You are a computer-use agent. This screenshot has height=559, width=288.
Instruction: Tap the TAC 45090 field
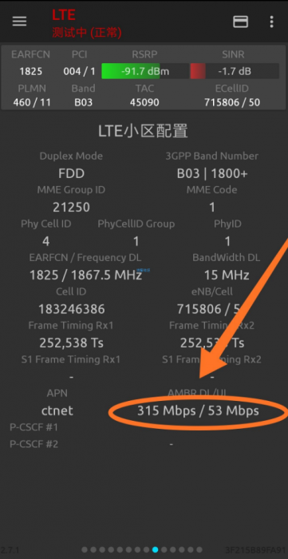pos(144,103)
